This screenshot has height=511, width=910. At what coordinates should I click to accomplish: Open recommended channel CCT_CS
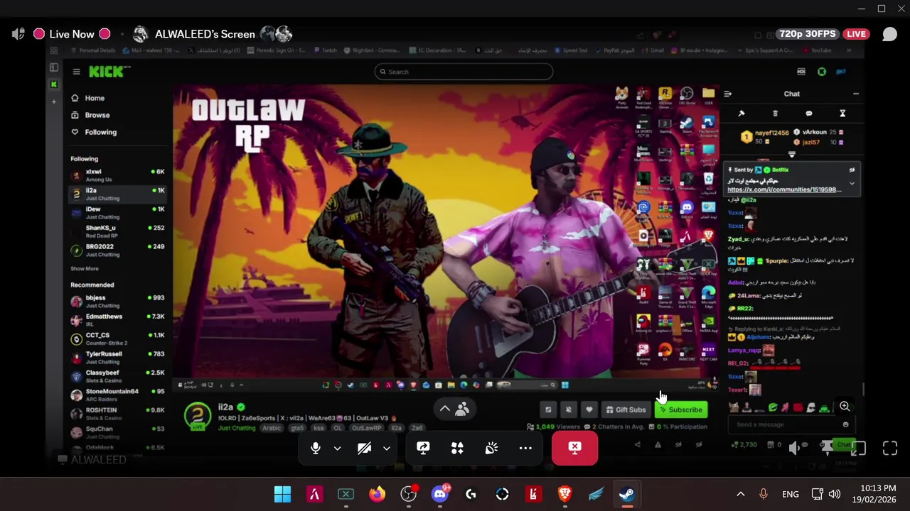[118, 339]
